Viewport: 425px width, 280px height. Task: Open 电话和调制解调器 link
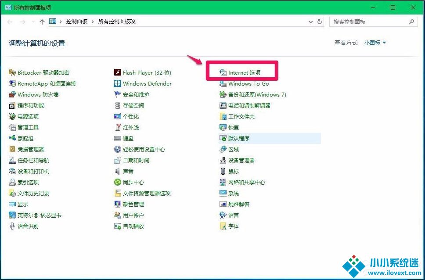249,105
